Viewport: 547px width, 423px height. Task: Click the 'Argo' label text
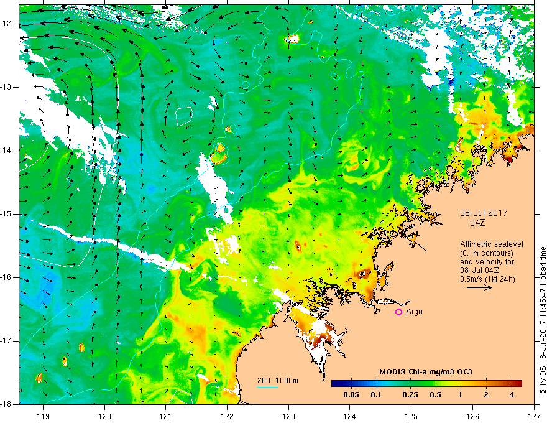tap(414, 312)
